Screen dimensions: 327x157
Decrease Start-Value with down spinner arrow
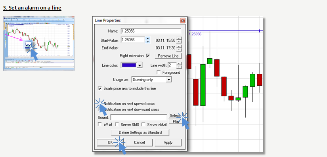coord(148,42)
